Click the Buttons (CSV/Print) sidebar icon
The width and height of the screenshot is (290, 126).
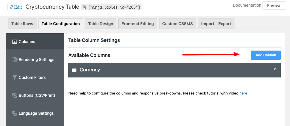point(14,95)
